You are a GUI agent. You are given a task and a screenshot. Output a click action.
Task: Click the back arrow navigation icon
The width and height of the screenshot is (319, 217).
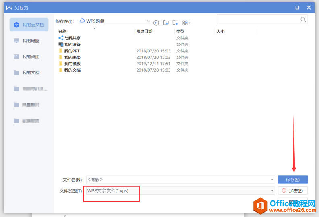pyautogui.click(x=156, y=23)
